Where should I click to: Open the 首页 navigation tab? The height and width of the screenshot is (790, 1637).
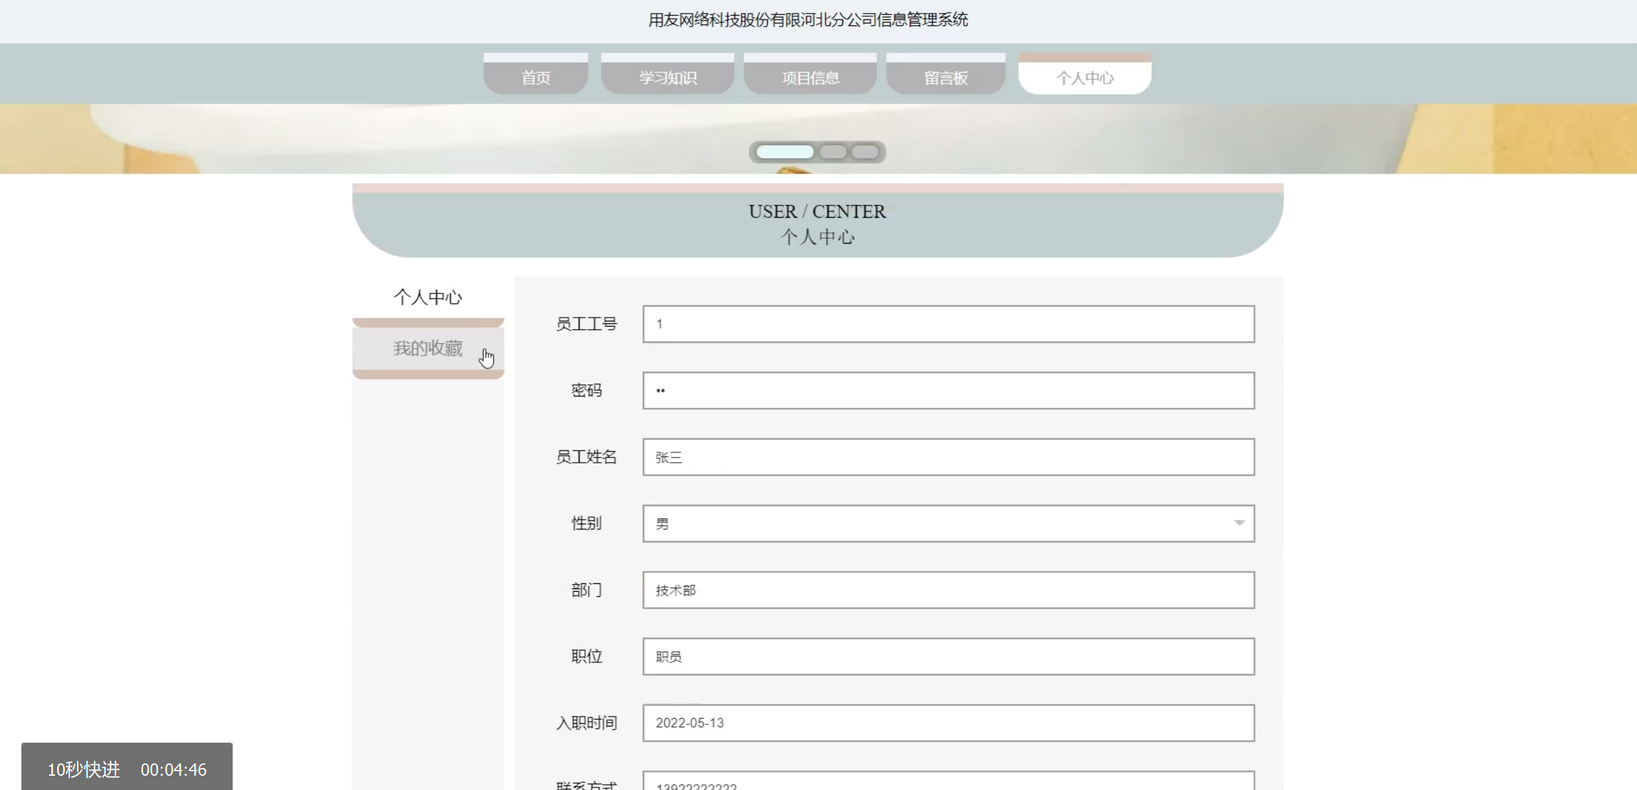tap(535, 77)
